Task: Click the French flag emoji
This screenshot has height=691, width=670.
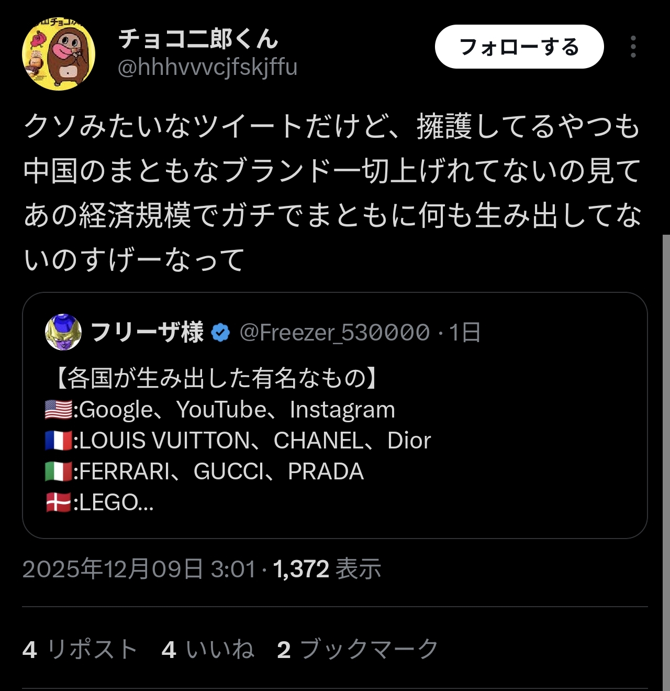Action: point(59,441)
